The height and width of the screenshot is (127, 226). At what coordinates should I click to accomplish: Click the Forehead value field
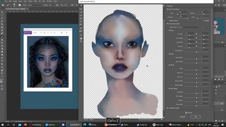pyautogui.click(x=205, y=91)
